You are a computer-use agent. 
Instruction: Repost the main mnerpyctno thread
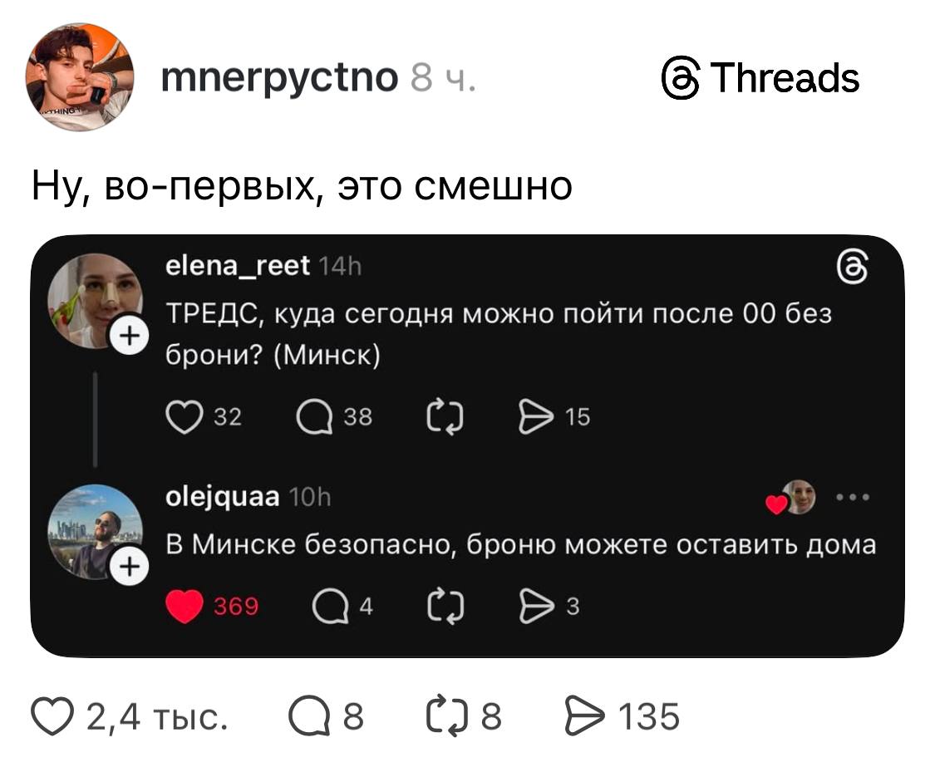(443, 716)
